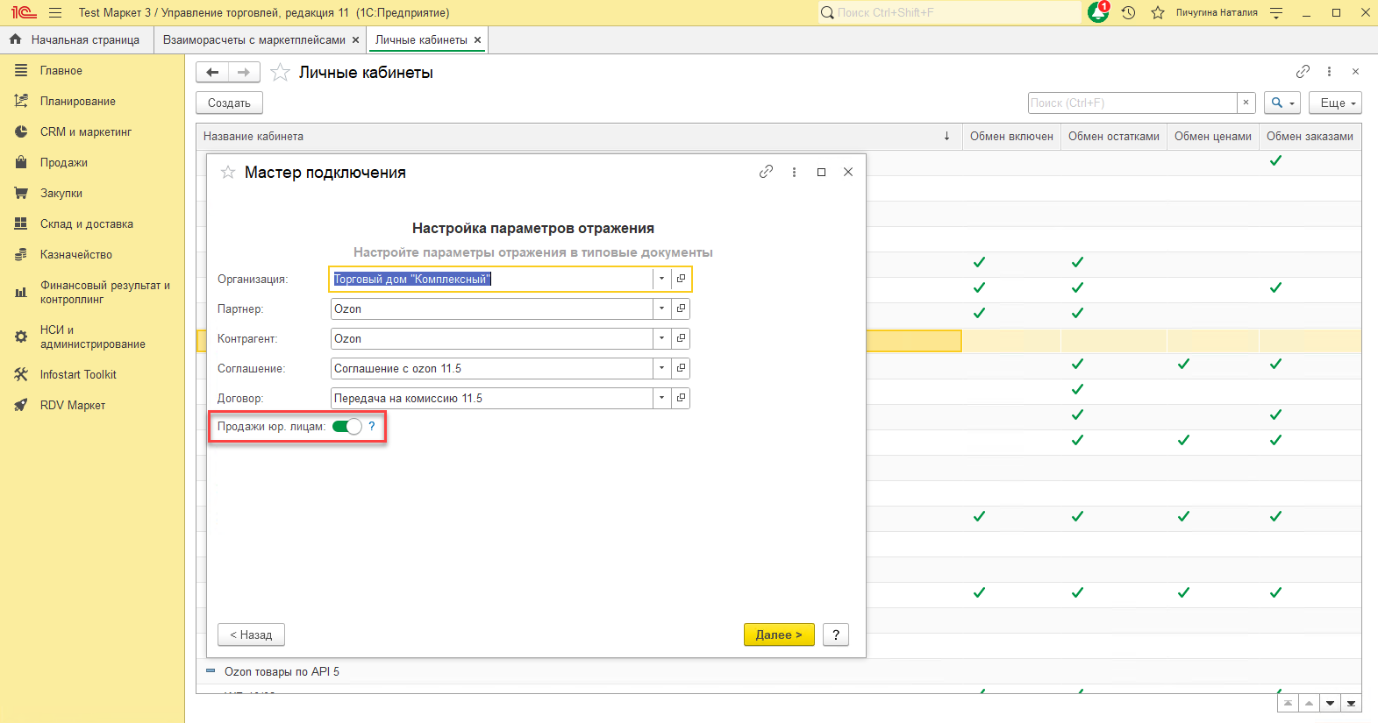Image resolution: width=1378 pixels, height=723 pixels.
Task: Expand the Договор dropdown arrow
Action: coord(661,398)
